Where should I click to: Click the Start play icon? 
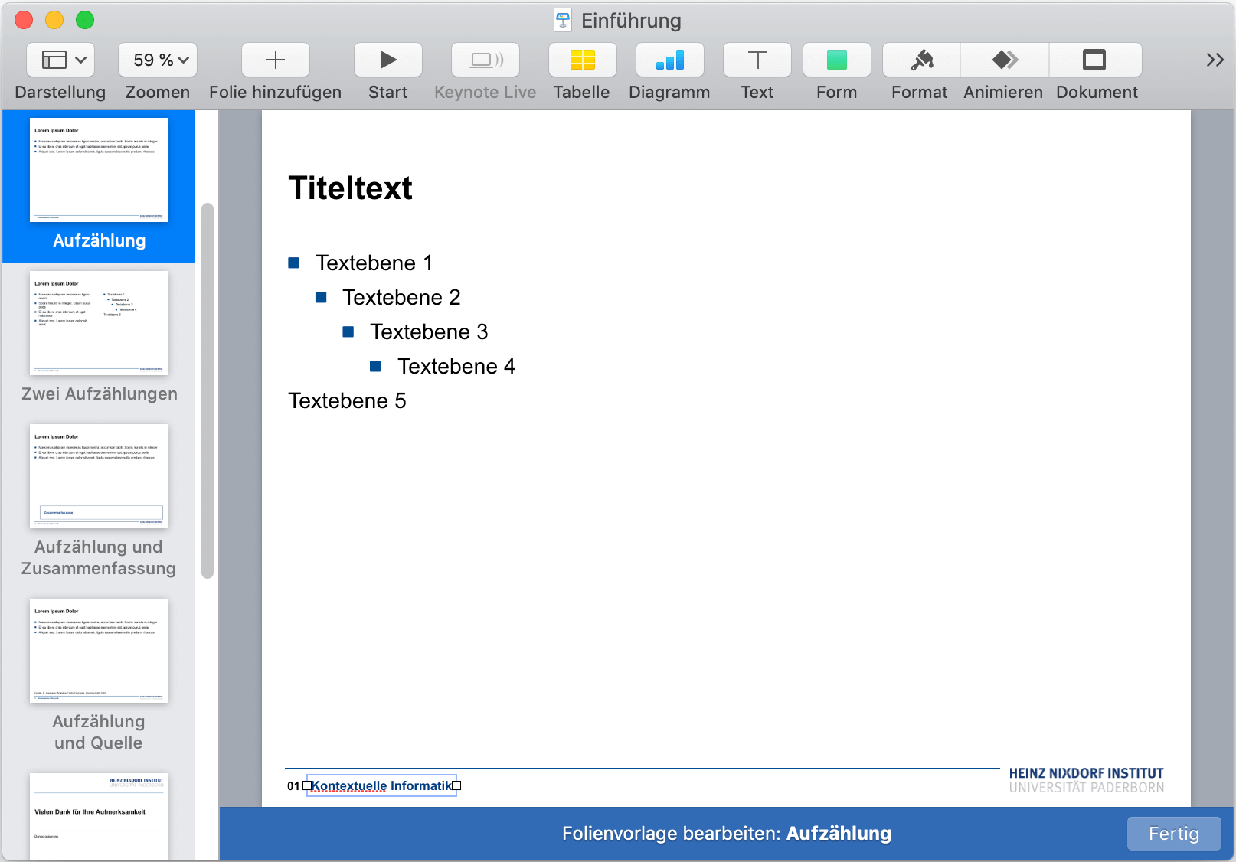(387, 60)
